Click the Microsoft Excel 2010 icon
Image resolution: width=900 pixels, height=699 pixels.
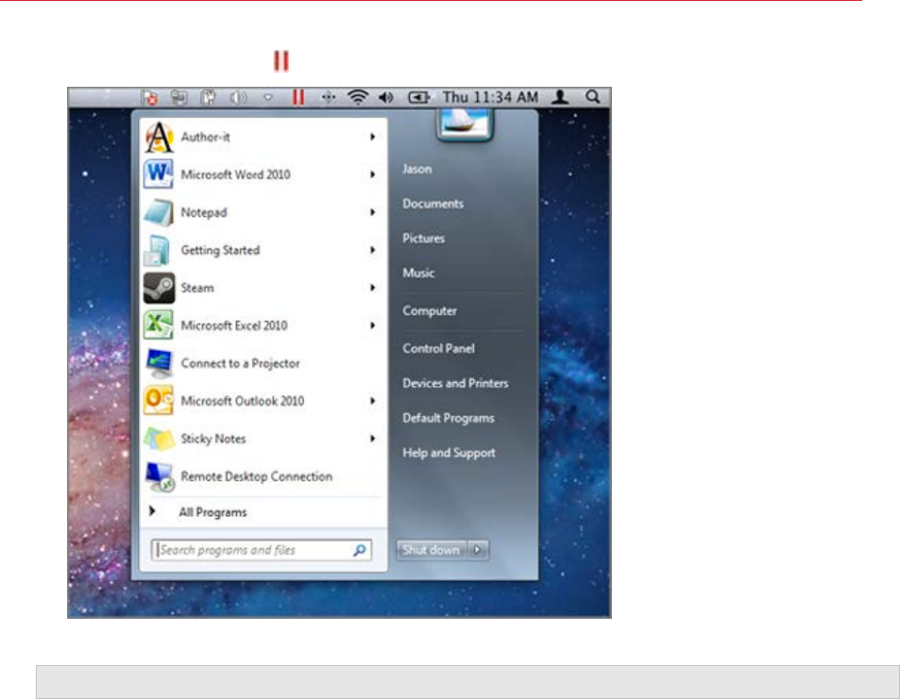[x=159, y=325]
